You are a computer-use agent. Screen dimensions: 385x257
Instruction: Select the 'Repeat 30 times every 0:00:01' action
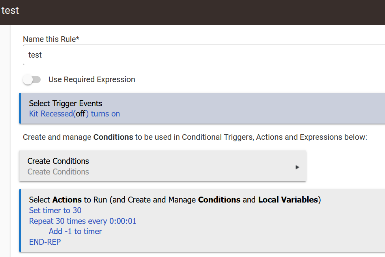(82, 221)
